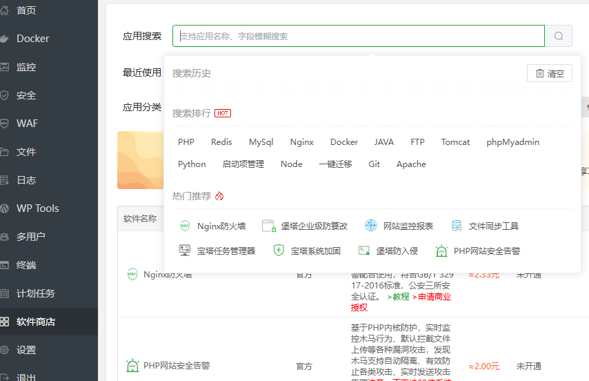Click the orange banner thumbnail
589x381 pixels.
pyautogui.click(x=141, y=160)
